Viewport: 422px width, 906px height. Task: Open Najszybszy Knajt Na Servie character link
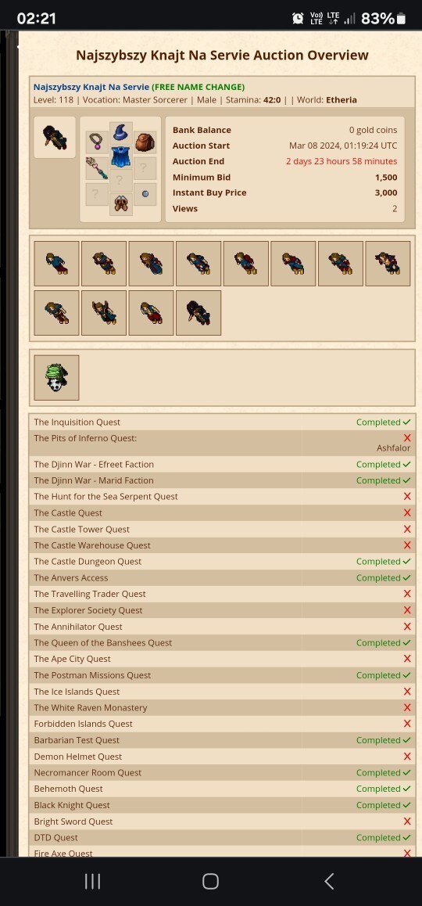point(91,88)
